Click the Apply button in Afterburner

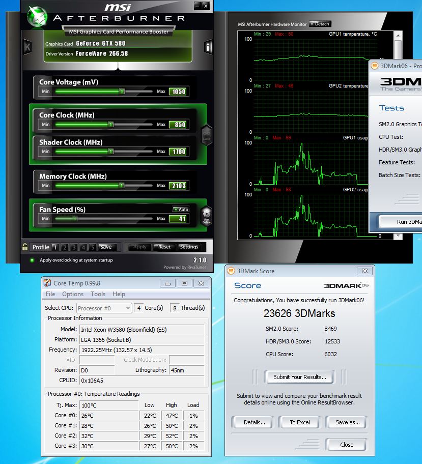(139, 247)
